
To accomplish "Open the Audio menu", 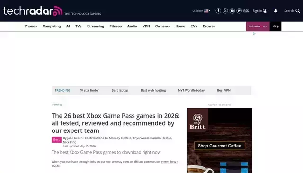I will pyautogui.click(x=132, y=26).
